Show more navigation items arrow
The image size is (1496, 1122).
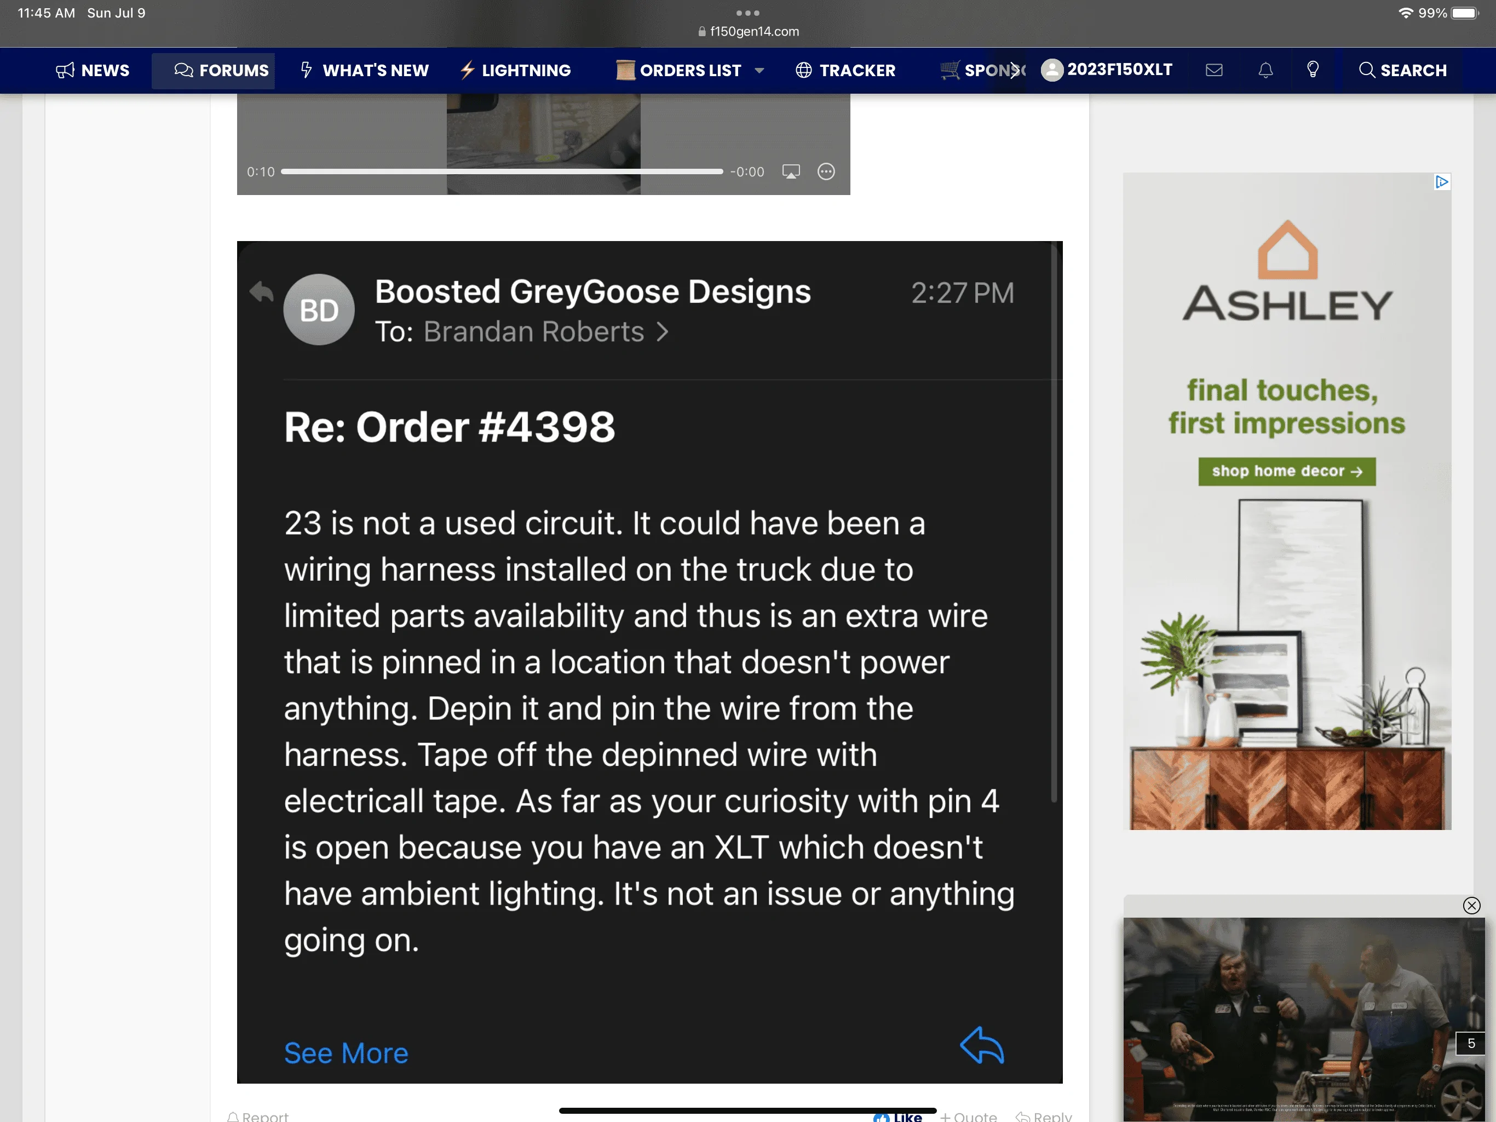[x=1015, y=70]
